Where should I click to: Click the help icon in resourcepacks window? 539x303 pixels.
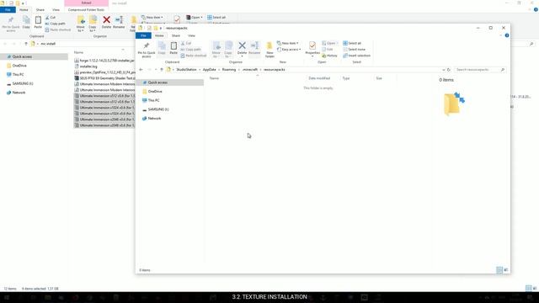tap(507, 35)
